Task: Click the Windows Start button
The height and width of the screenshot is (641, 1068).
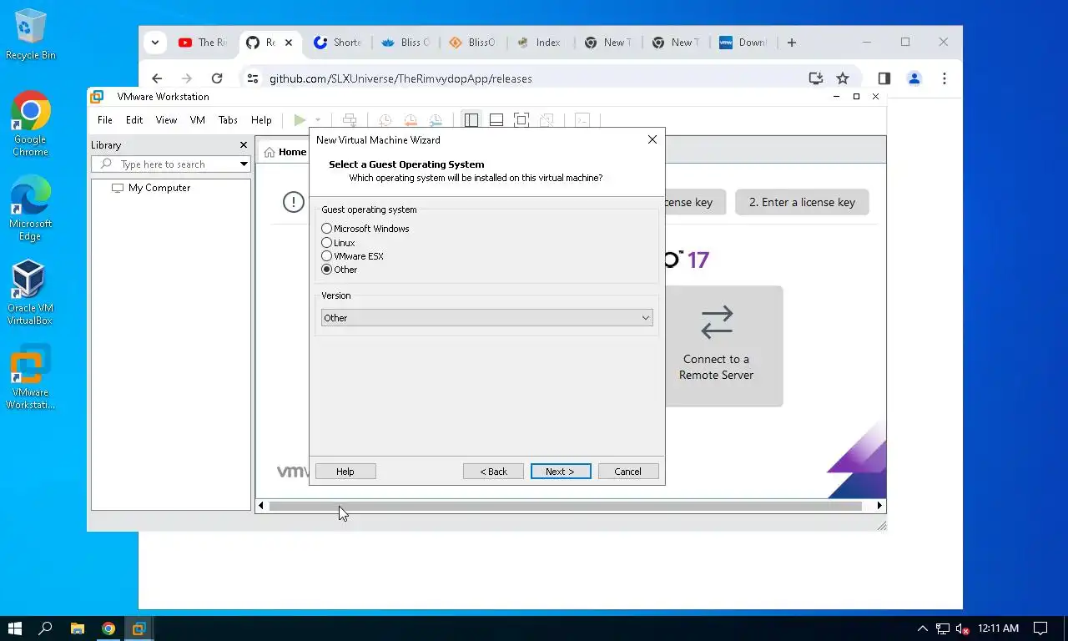Action: pos(15,628)
